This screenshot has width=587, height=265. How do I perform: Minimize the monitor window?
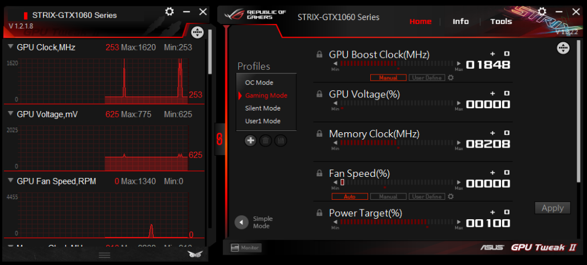[x=186, y=11]
